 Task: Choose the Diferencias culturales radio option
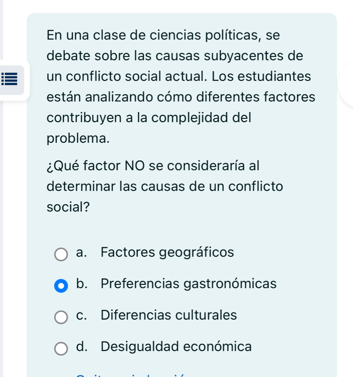61,317
